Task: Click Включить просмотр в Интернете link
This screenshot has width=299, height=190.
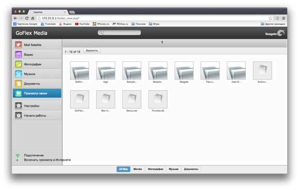Action: coord(47,160)
